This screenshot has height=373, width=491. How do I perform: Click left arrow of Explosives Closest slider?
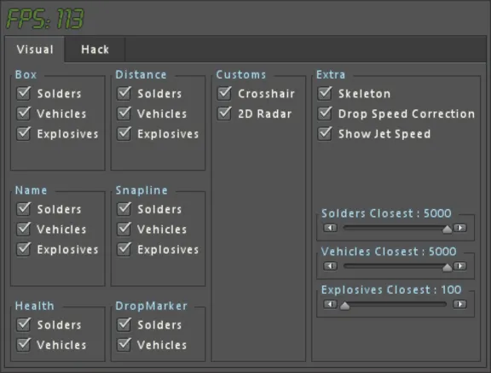pyautogui.click(x=330, y=304)
